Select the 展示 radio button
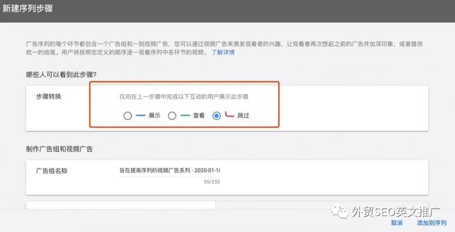Image resolution: width=455 pixels, height=232 pixels. coord(128,116)
